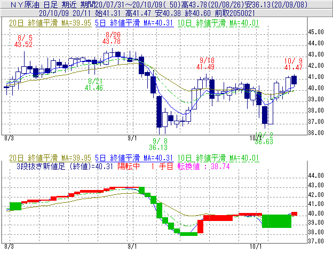Click the upper chart's 8/3 date label
Image resolution: width=333 pixels, height=253 pixels.
click(9, 138)
